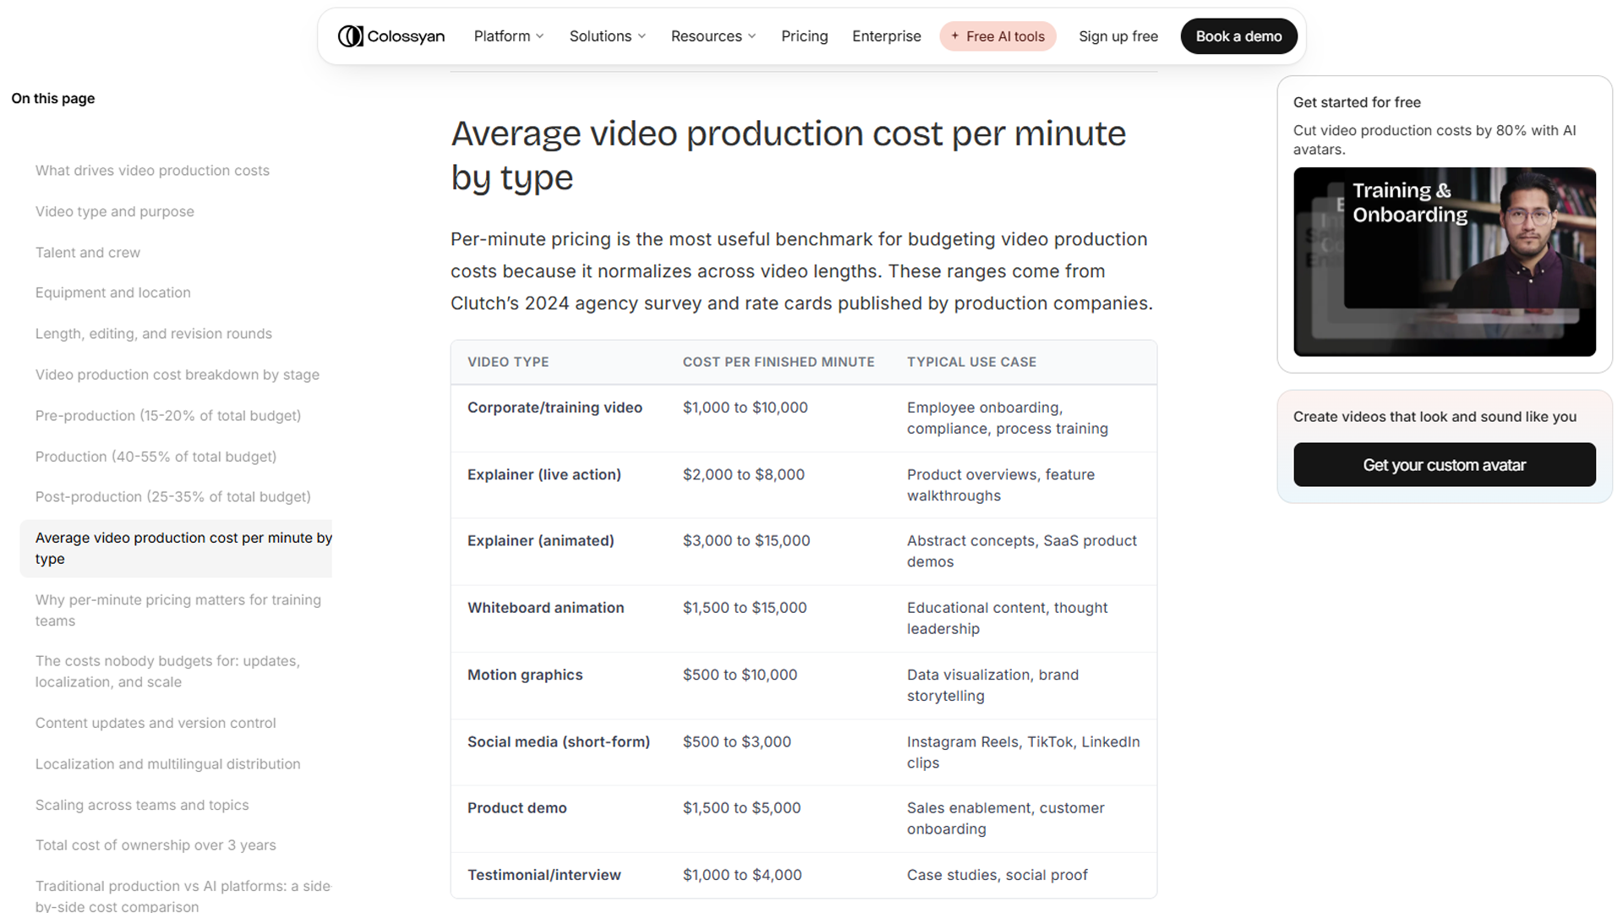
Task: Click the Social media (short-form) row label
Action: pos(558,742)
